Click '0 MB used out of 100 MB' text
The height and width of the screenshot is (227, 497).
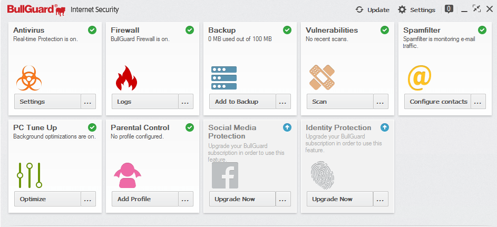point(240,40)
